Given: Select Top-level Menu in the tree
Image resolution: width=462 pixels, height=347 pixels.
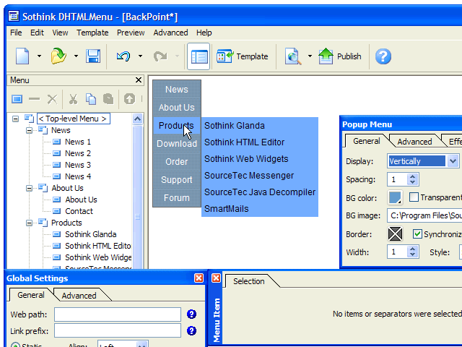Looking at the screenshot, I should (x=74, y=119).
